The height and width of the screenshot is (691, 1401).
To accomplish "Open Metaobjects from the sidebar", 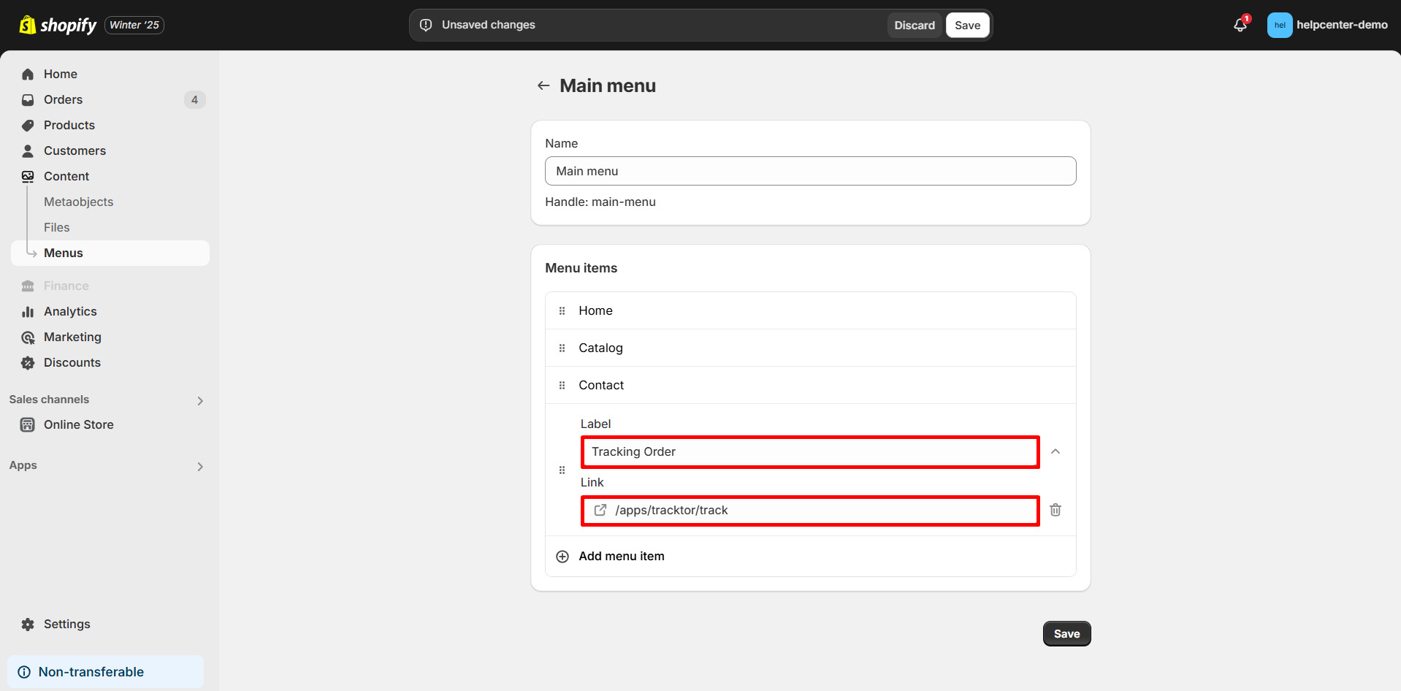I will click(x=78, y=202).
